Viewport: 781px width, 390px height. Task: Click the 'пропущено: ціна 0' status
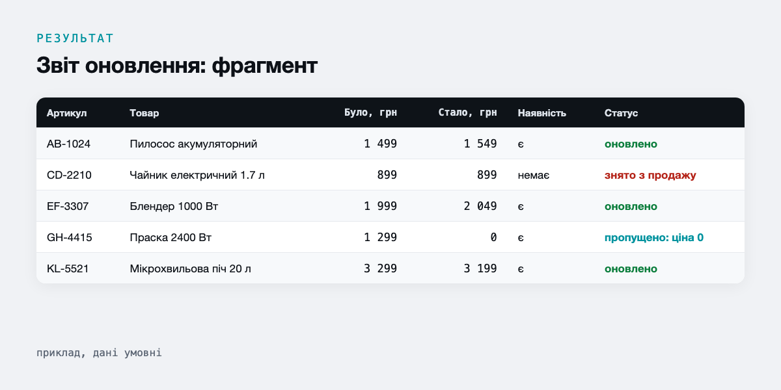coord(654,237)
